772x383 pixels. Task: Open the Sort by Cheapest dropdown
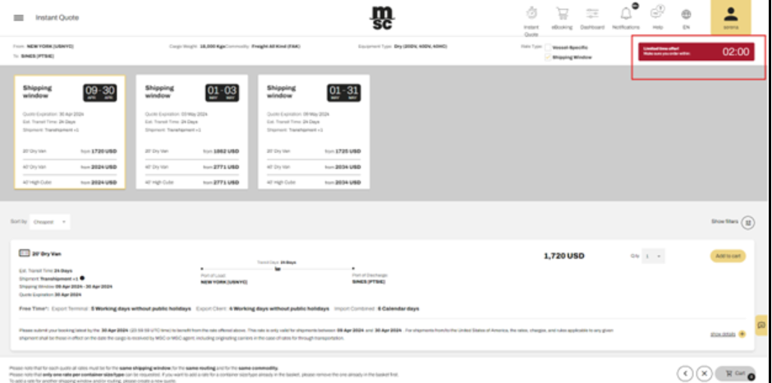(x=50, y=222)
